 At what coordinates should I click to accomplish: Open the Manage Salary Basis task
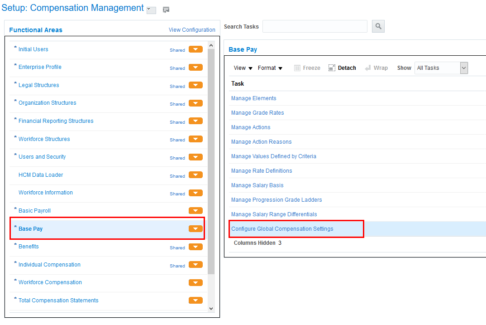[x=257, y=185]
